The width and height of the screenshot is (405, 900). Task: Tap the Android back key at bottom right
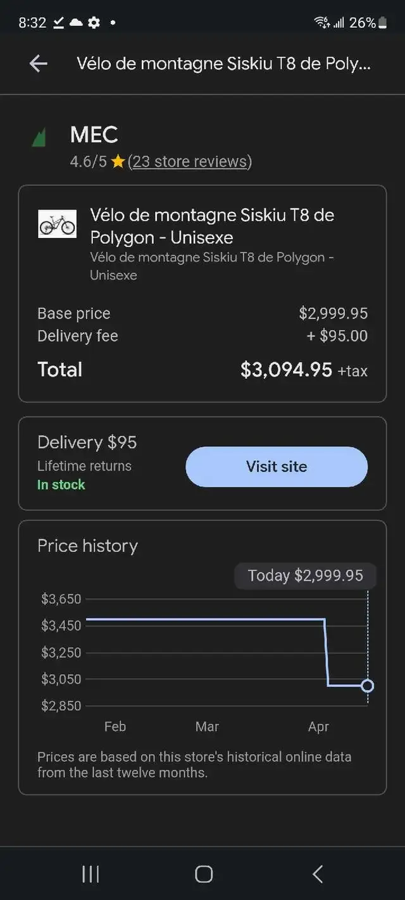click(317, 873)
